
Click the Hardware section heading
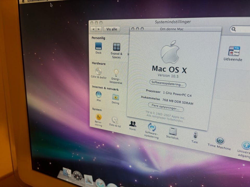pos(99,63)
